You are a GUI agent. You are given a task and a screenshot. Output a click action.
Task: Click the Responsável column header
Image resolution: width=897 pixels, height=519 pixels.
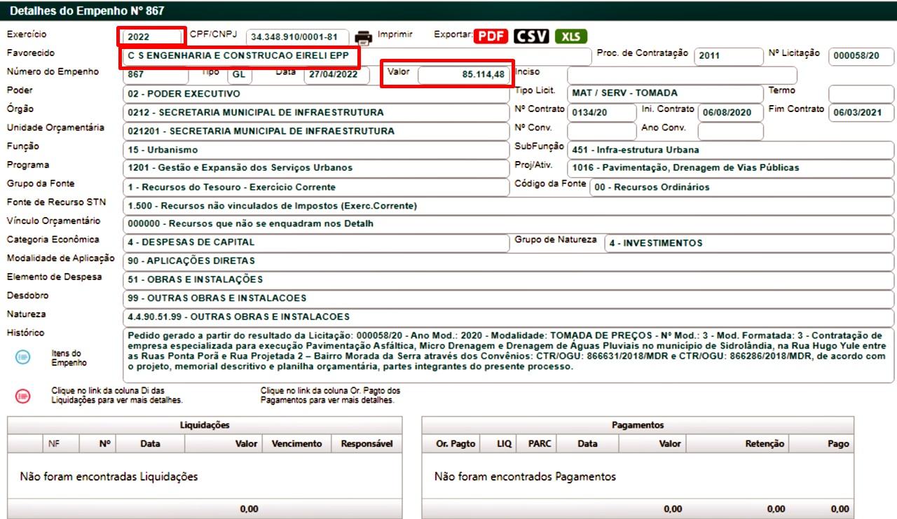coord(367,443)
